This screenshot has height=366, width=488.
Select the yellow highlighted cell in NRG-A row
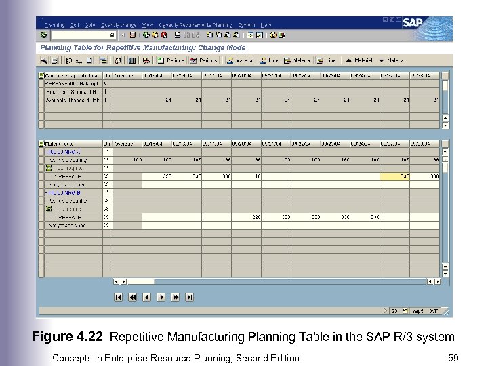click(394, 176)
